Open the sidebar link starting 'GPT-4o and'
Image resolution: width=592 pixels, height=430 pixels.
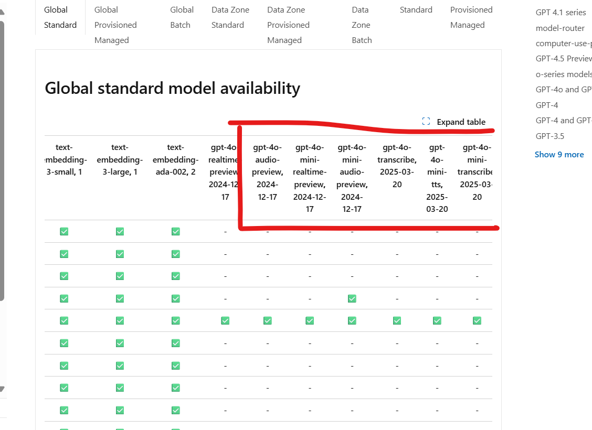pyautogui.click(x=563, y=89)
